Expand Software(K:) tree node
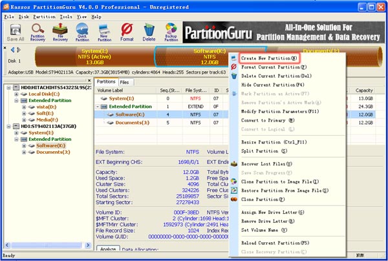The width and height of the screenshot is (388, 261). pos(24,145)
